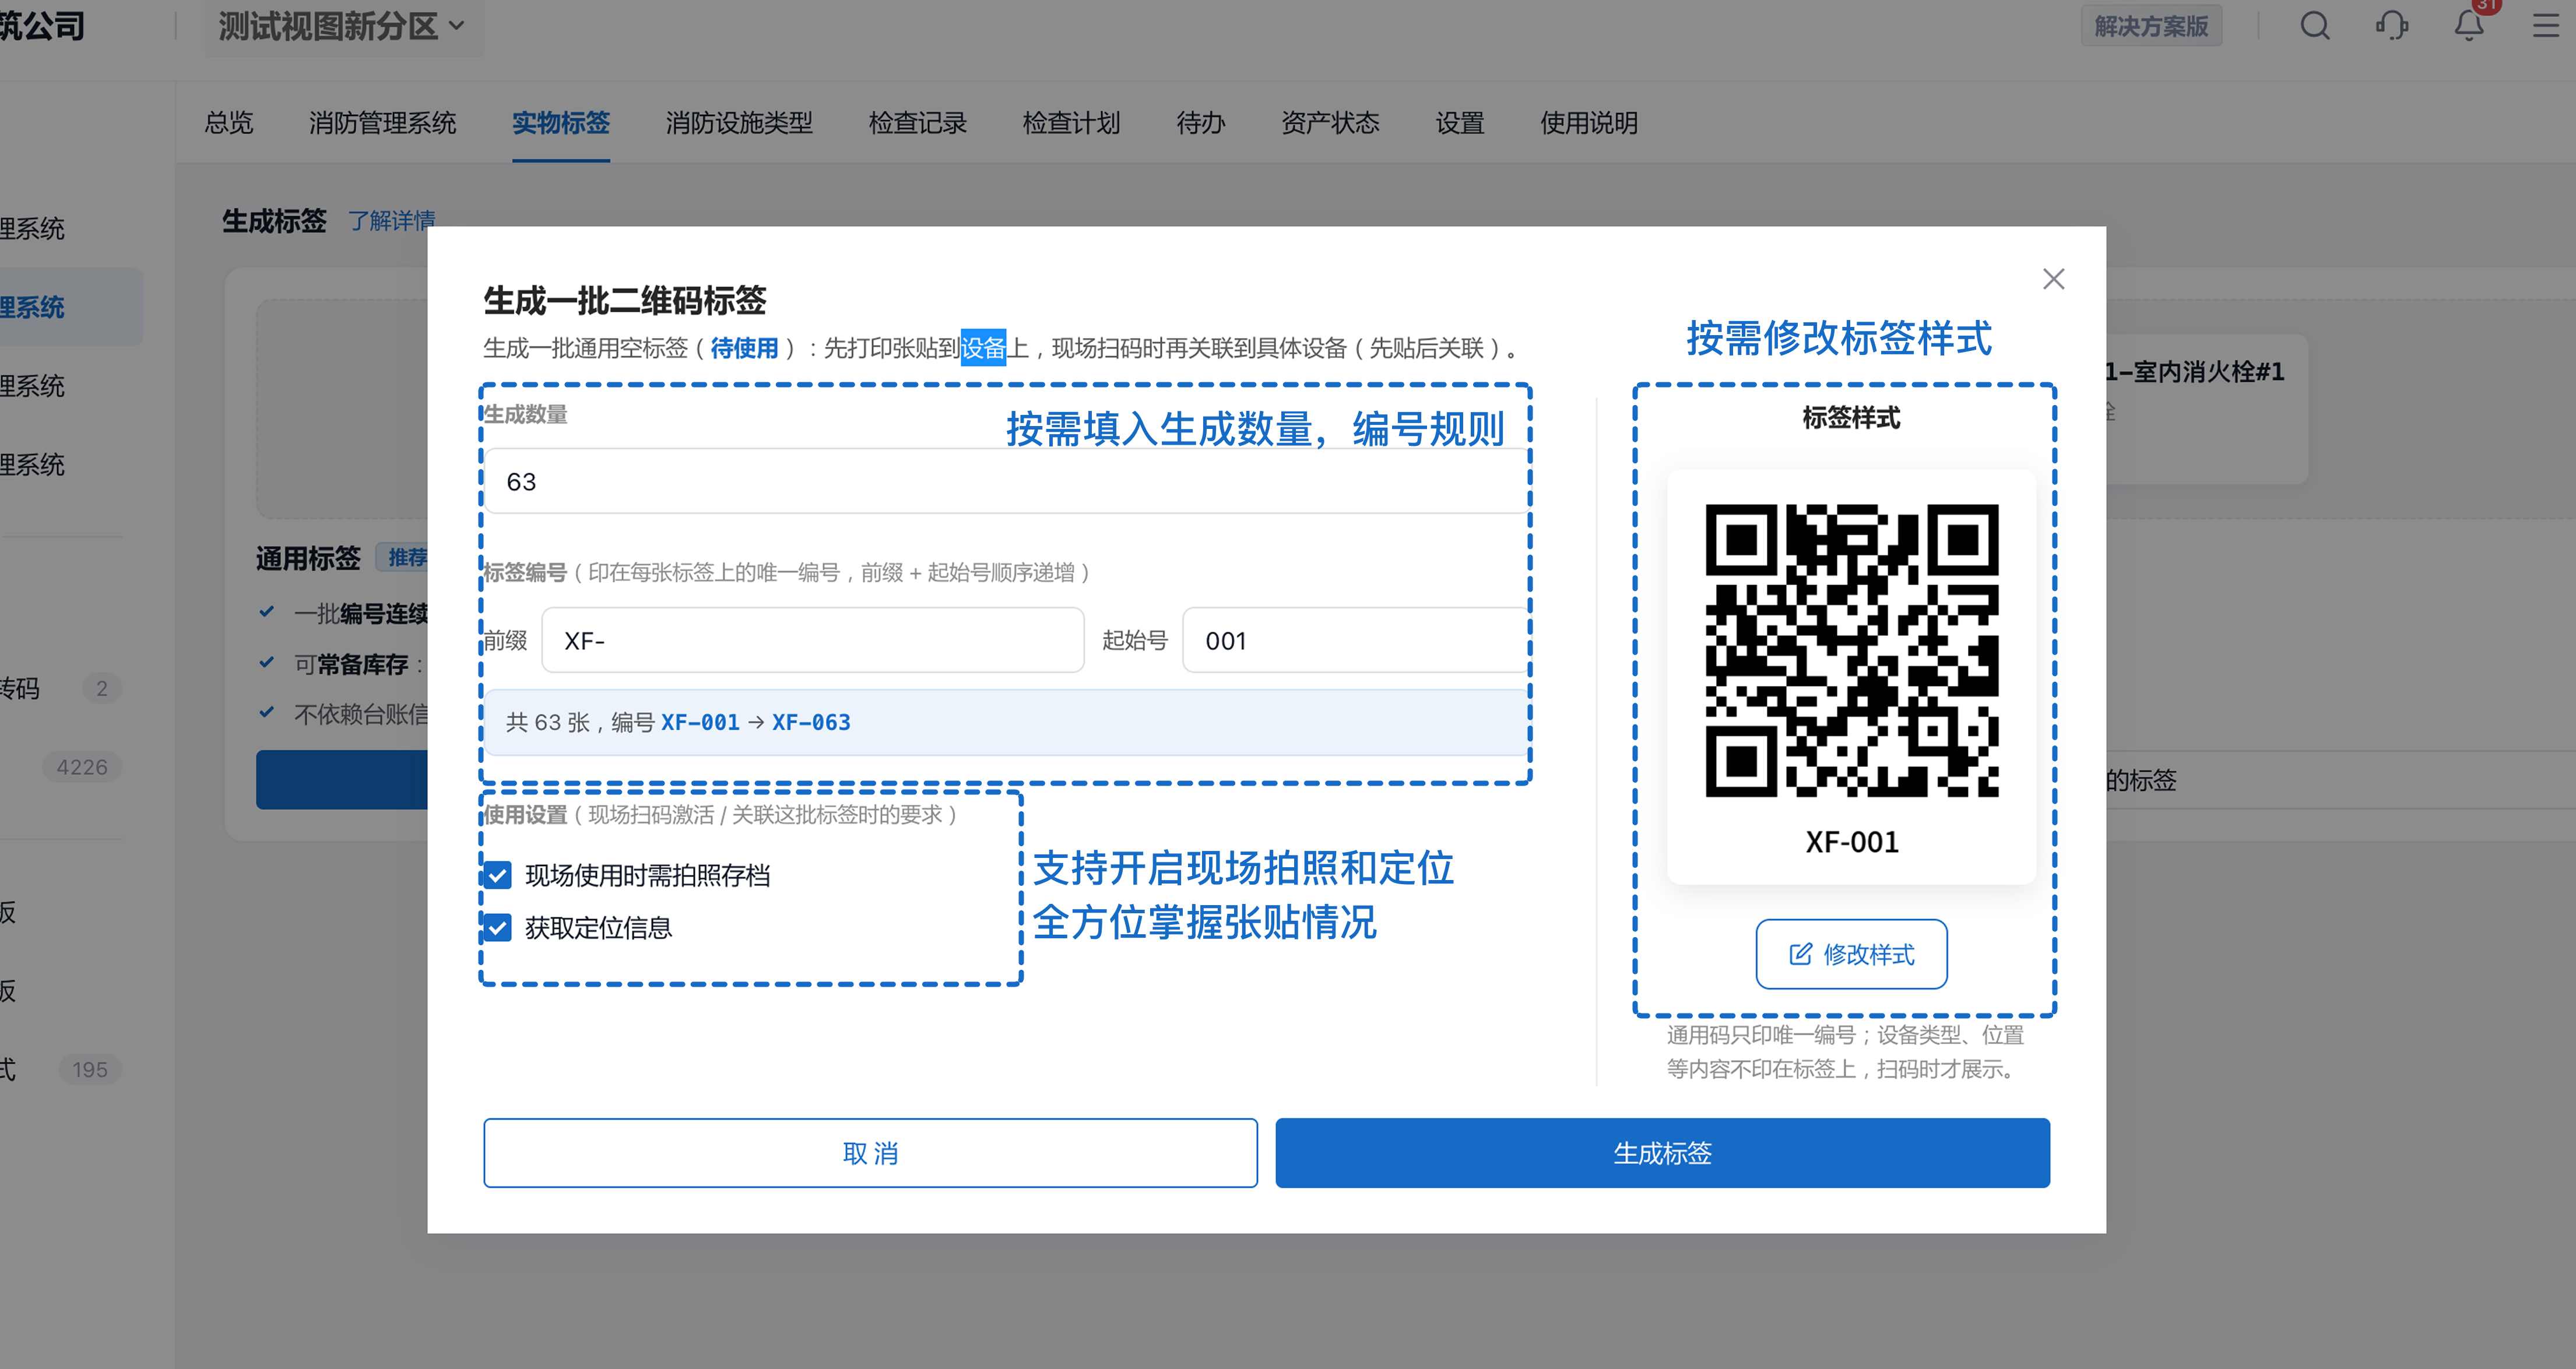Select the highlighted 理系统 sidebar item
Screen dimensions: 2576x1369
70,307
